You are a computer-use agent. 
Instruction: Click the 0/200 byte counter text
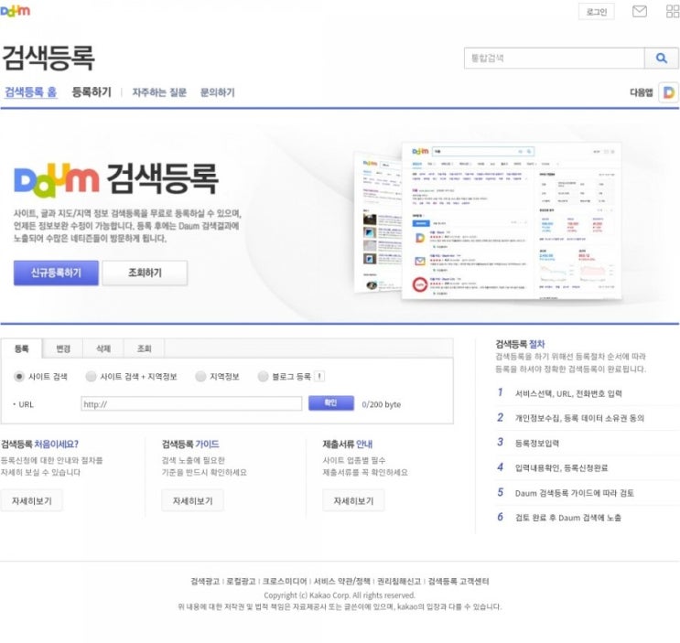coord(382,404)
